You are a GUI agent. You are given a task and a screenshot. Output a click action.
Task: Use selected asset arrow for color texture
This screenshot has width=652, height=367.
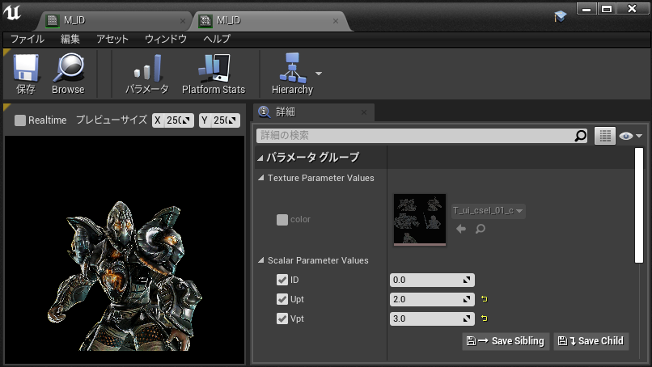[x=461, y=229]
